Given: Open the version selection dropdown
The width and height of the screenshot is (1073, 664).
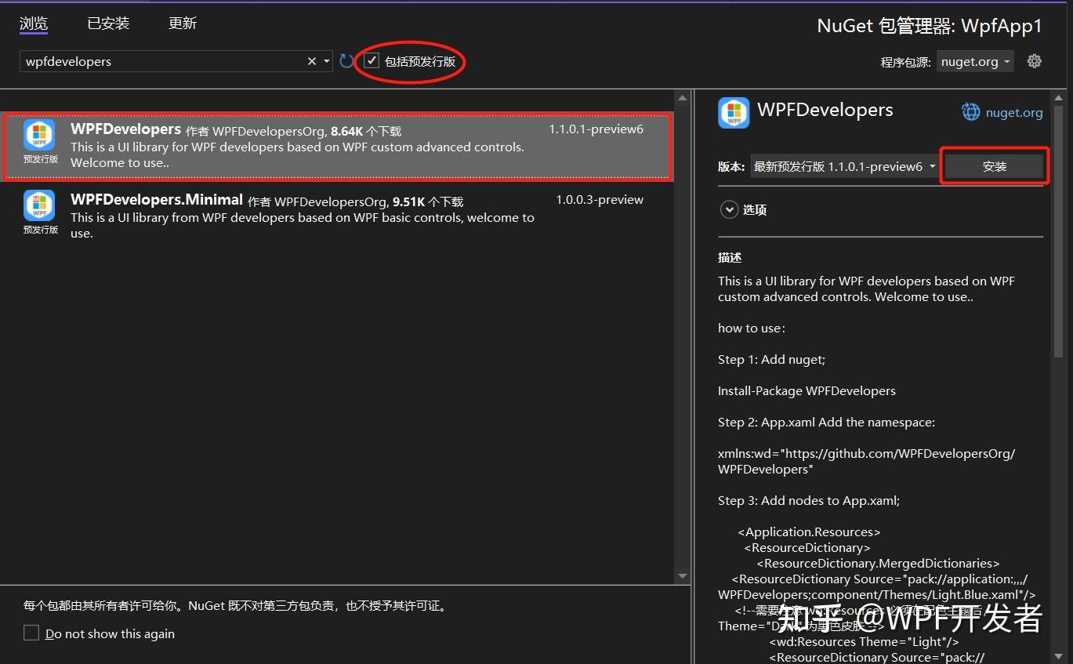Looking at the screenshot, I should click(x=844, y=166).
